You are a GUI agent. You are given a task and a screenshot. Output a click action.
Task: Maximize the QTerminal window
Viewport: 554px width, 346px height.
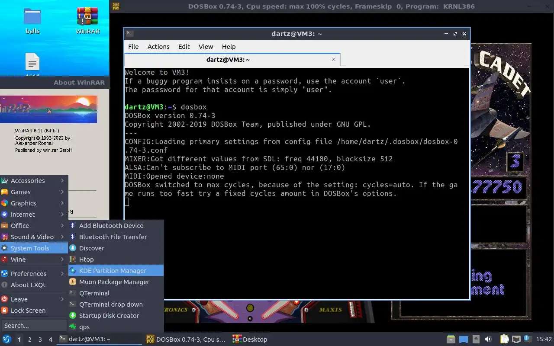pos(455,34)
